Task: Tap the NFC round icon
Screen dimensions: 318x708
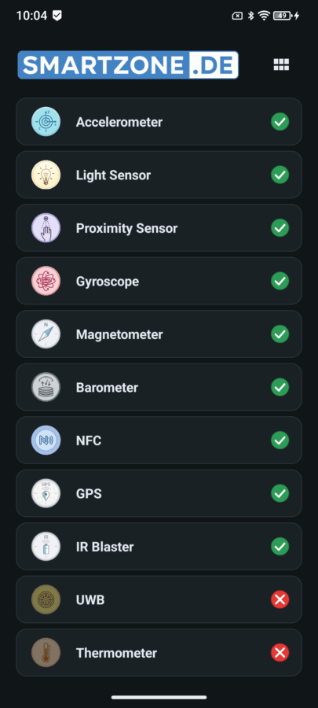Action: pyautogui.click(x=46, y=441)
